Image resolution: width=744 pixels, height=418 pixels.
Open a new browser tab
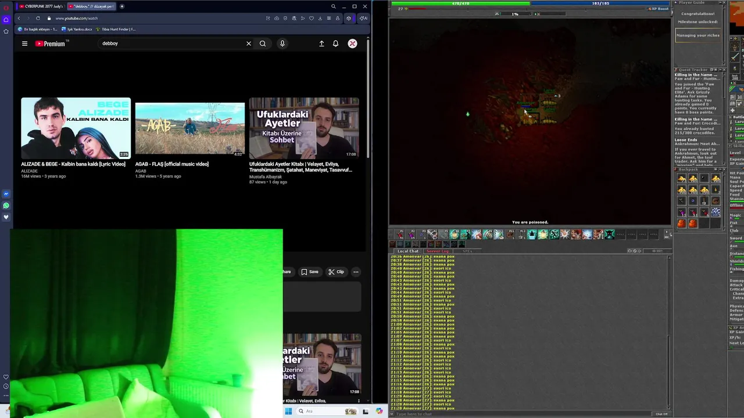coord(121,6)
